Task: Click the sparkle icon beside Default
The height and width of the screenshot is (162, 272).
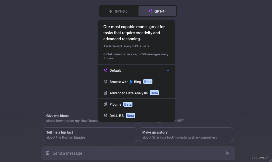Action: coord(105,70)
